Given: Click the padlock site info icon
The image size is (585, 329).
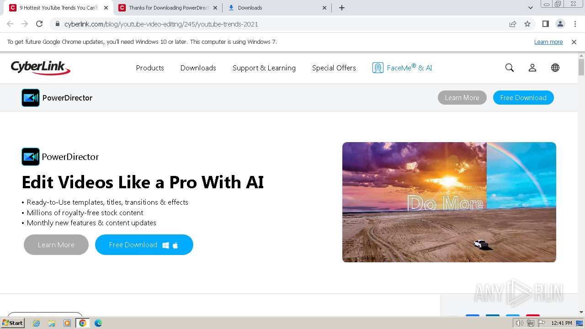Looking at the screenshot, I should pos(58,24).
